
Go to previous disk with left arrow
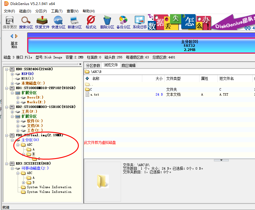tap(12, 36)
